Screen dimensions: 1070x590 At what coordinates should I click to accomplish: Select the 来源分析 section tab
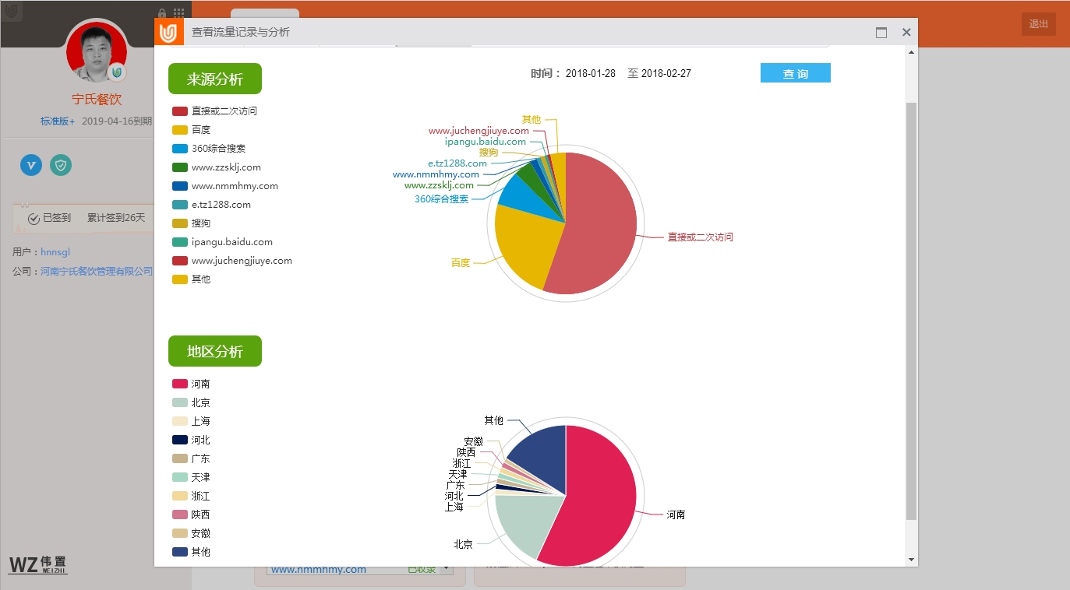coord(215,79)
